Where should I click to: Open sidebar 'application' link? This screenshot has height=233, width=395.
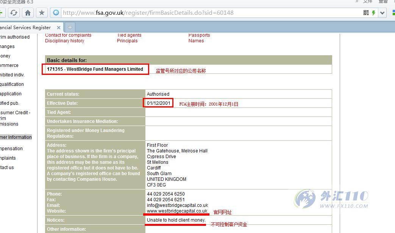pyautogui.click(x=11, y=93)
